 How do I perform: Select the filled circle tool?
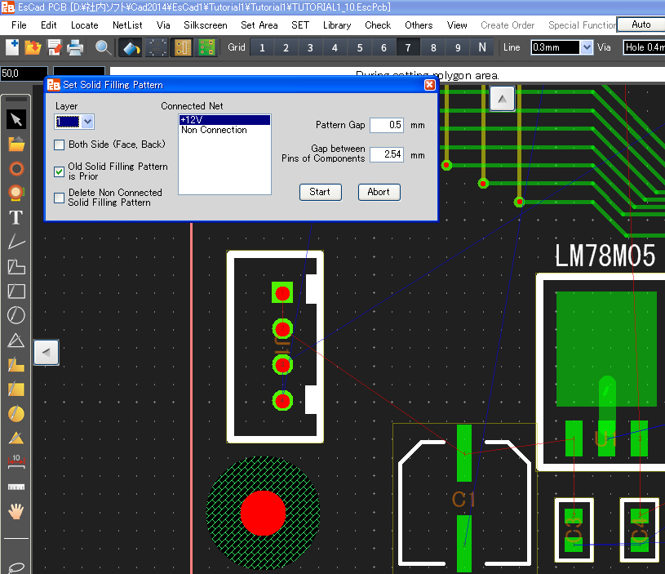pos(16,414)
